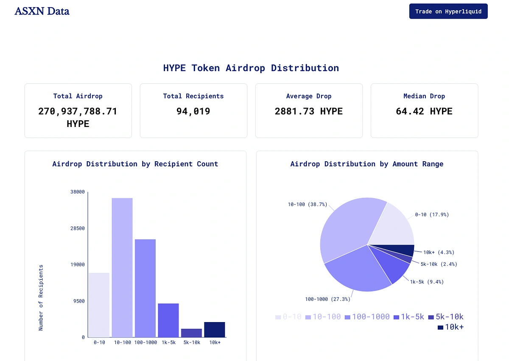This screenshot has height=361, width=509.
Task: Select the 5k-10k bar in bar chart
Action: click(x=191, y=333)
